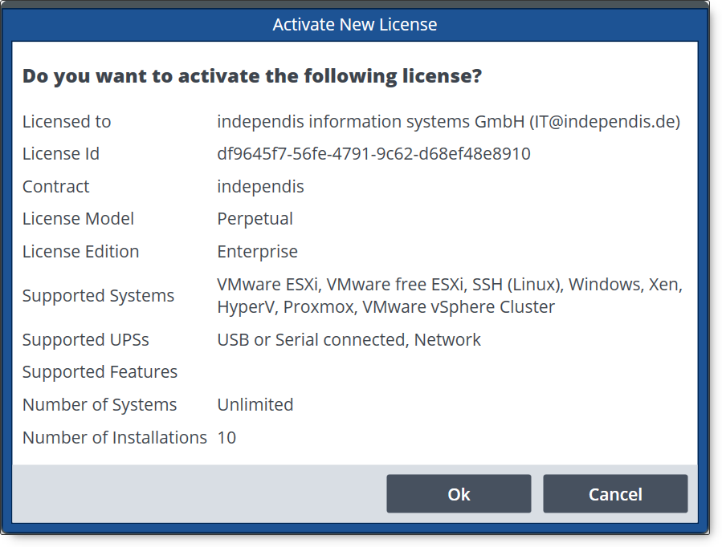
Task: Click the 'USB or Serial connected, Network' value
Action: click(x=349, y=340)
